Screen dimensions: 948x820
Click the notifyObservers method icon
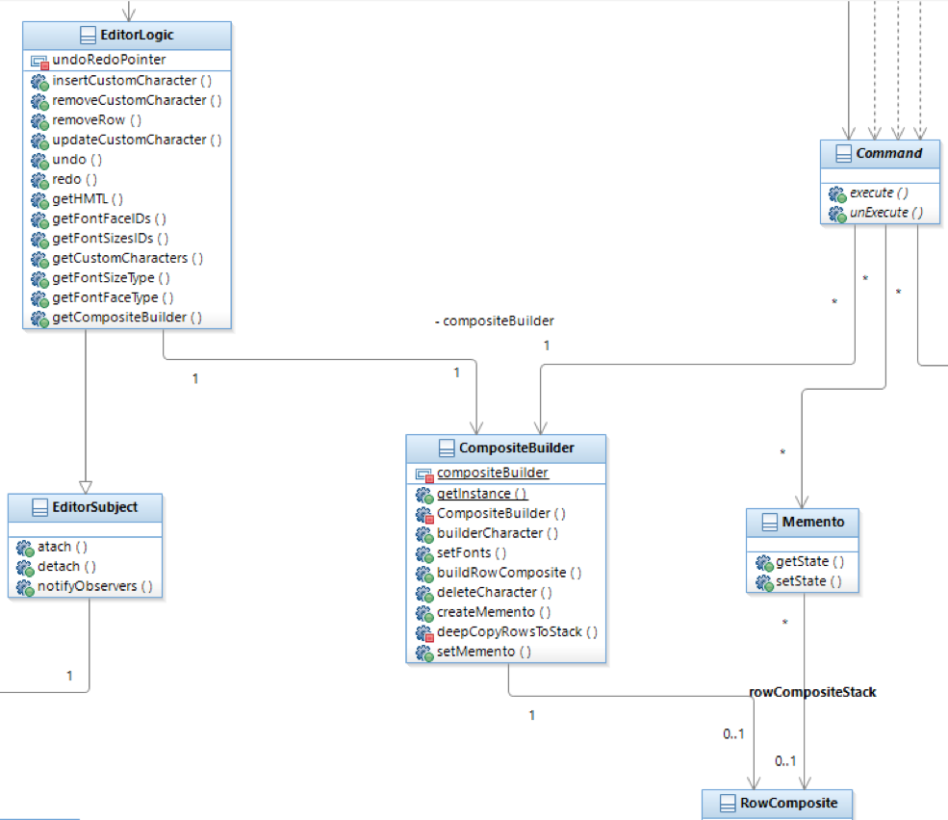click(x=25, y=587)
